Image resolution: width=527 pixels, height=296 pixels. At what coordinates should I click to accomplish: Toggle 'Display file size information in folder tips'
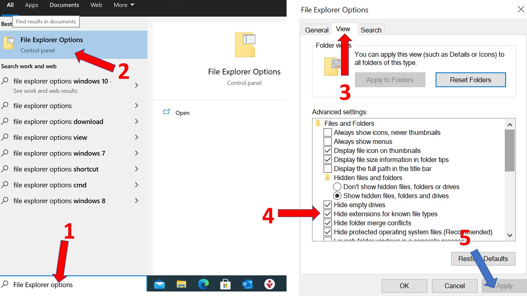(x=328, y=160)
